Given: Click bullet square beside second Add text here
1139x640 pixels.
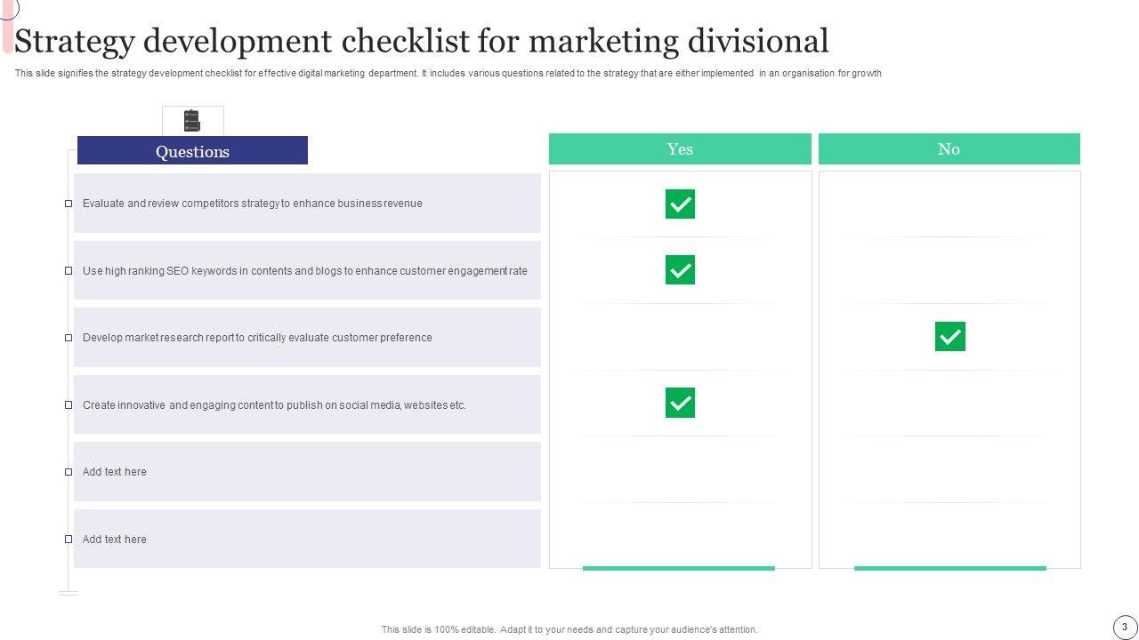Looking at the screenshot, I should point(69,540).
